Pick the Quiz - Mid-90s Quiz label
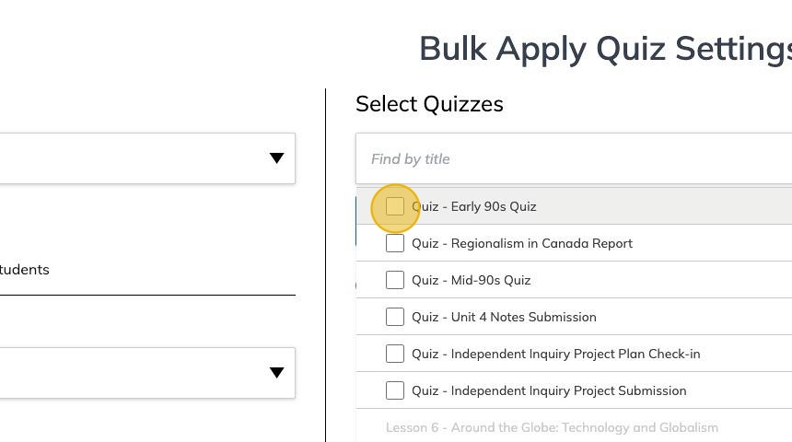The width and height of the screenshot is (792, 442). 472,280
